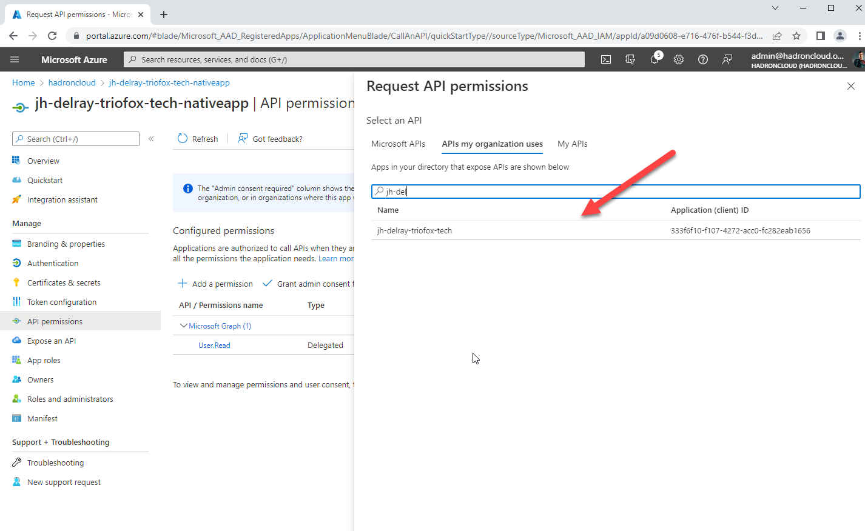The height and width of the screenshot is (531, 865).
Task: Select jh-delray-triofox-tech API in the results
Action: 616,230
